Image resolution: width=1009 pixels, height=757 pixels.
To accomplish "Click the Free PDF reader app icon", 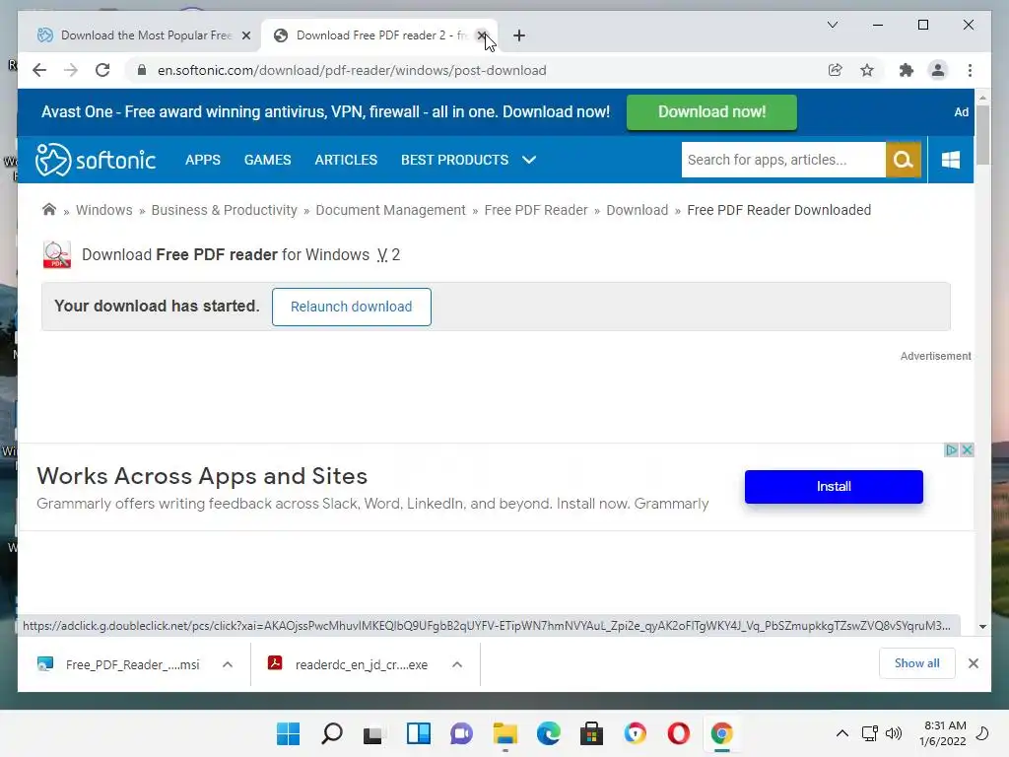I will click(x=56, y=254).
